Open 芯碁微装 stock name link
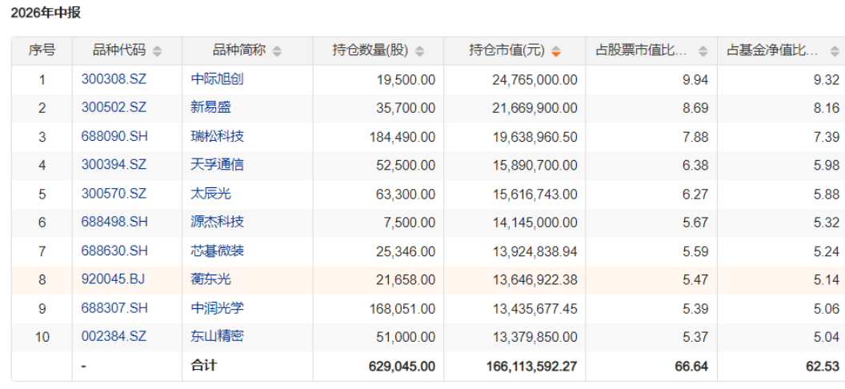The image size is (845, 389). [217, 251]
